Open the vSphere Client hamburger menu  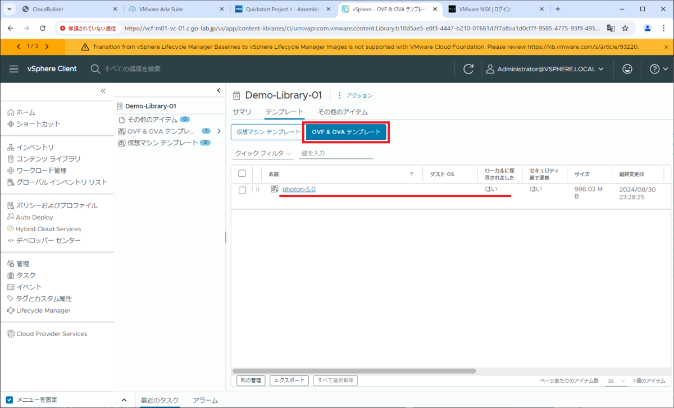[x=14, y=68]
